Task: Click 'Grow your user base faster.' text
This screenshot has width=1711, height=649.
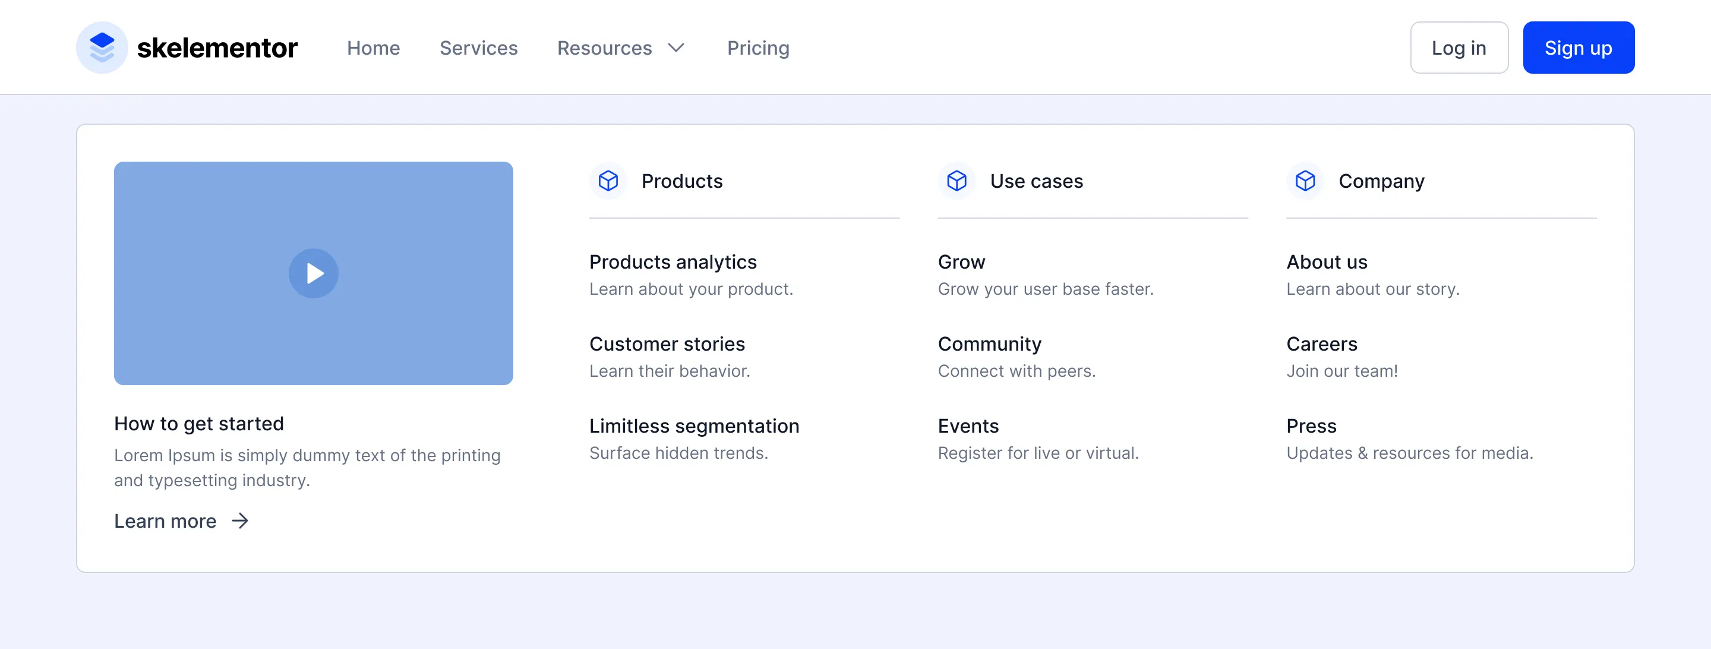Action: [1046, 289]
